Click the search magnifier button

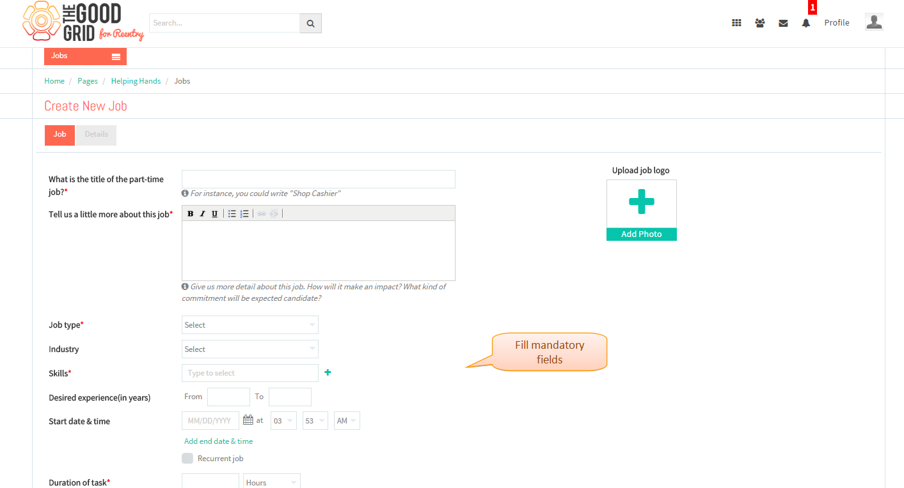coord(310,23)
